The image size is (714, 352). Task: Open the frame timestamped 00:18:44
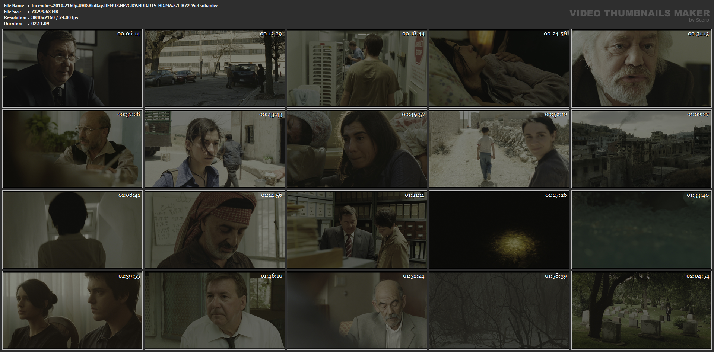coord(357,68)
